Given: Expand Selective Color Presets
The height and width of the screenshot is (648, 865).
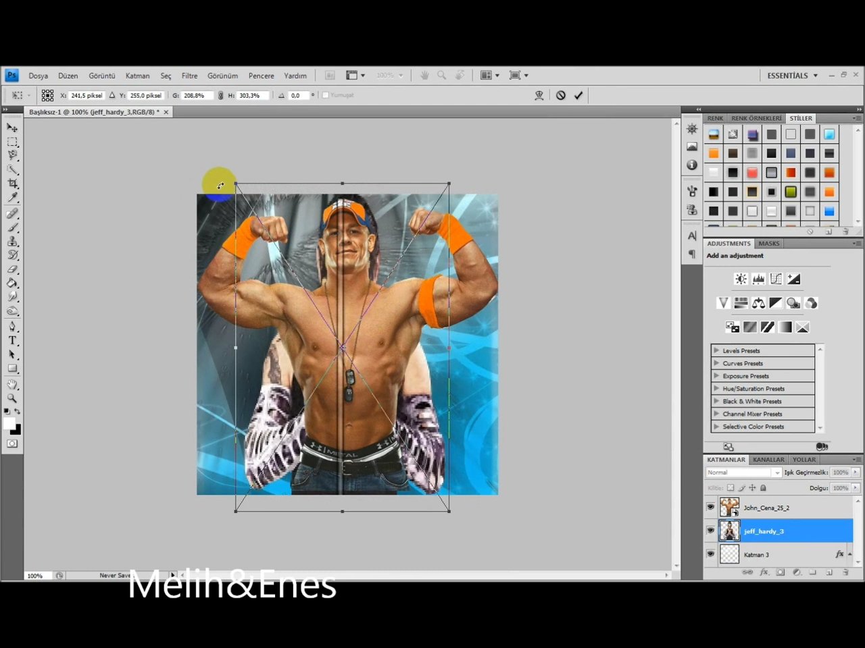Looking at the screenshot, I should point(716,427).
